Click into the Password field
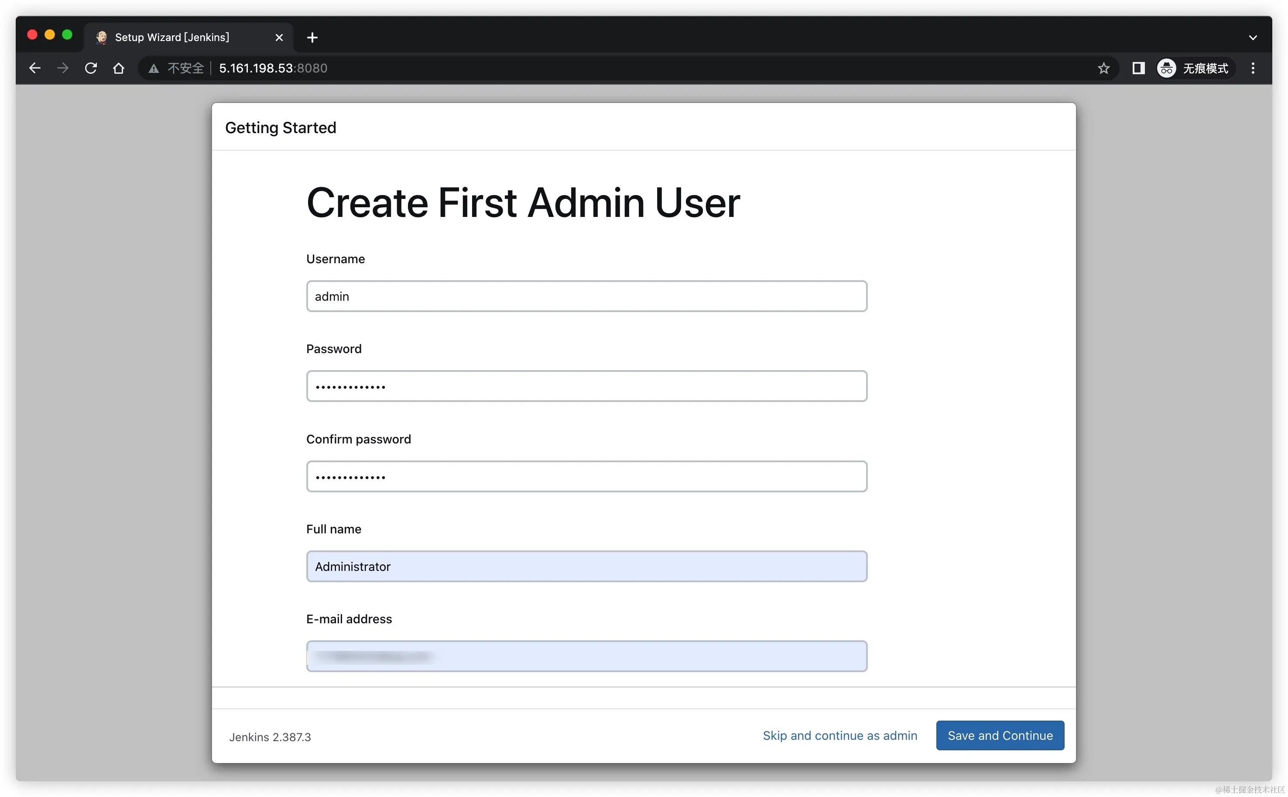 pos(586,386)
